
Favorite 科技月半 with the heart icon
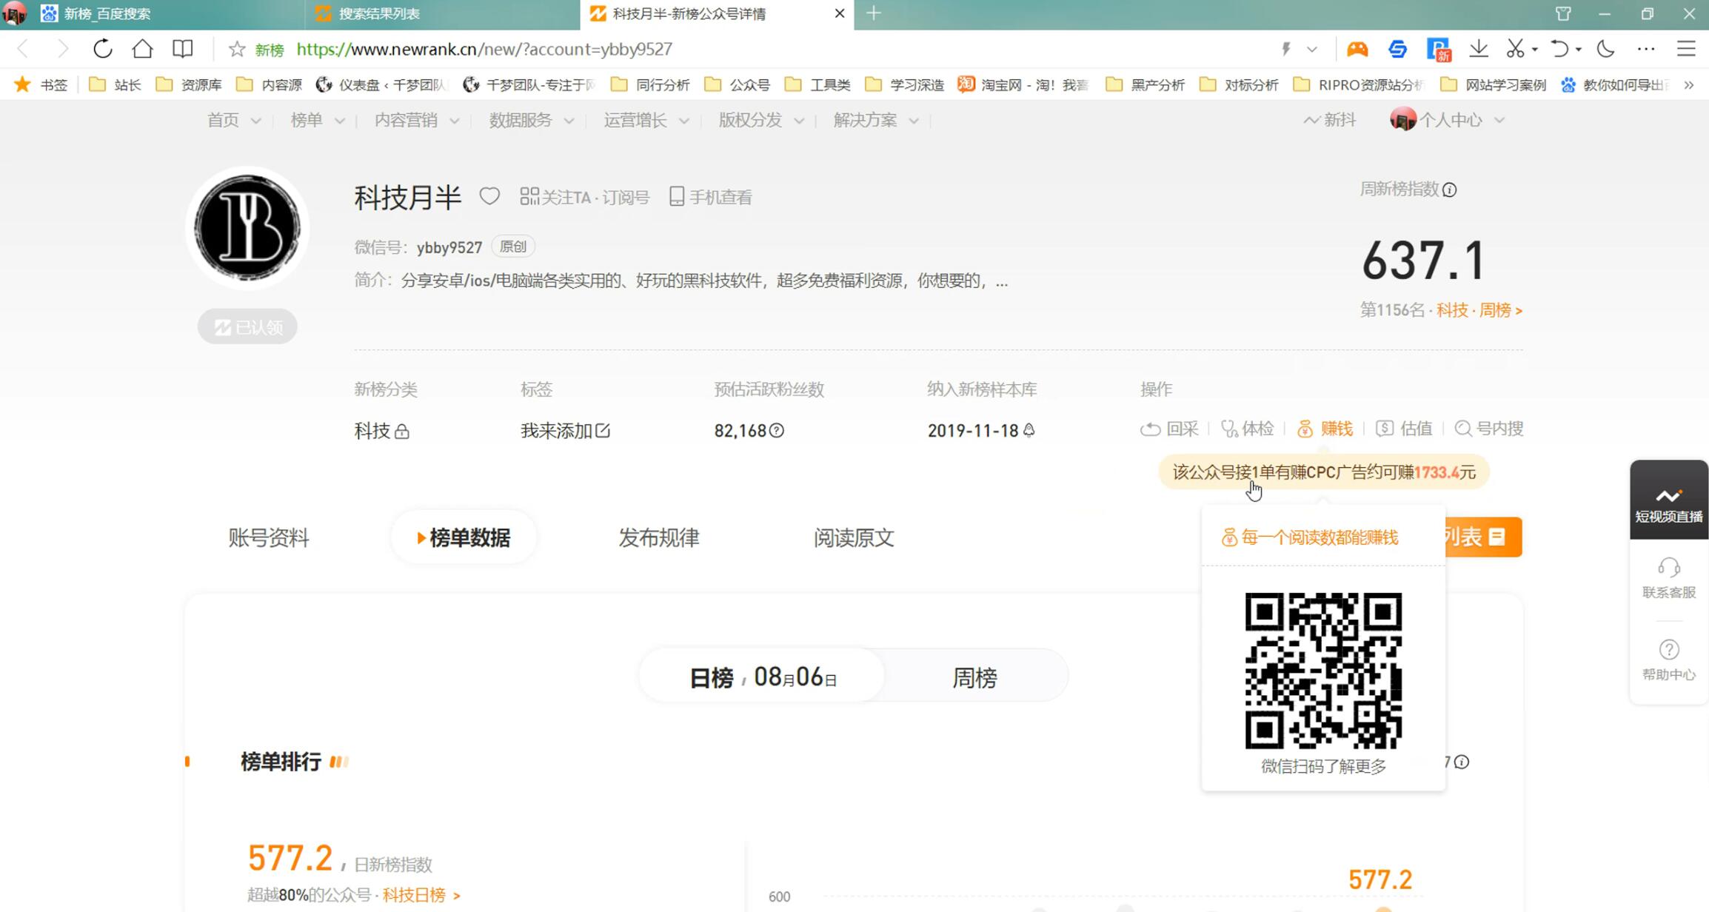489,196
